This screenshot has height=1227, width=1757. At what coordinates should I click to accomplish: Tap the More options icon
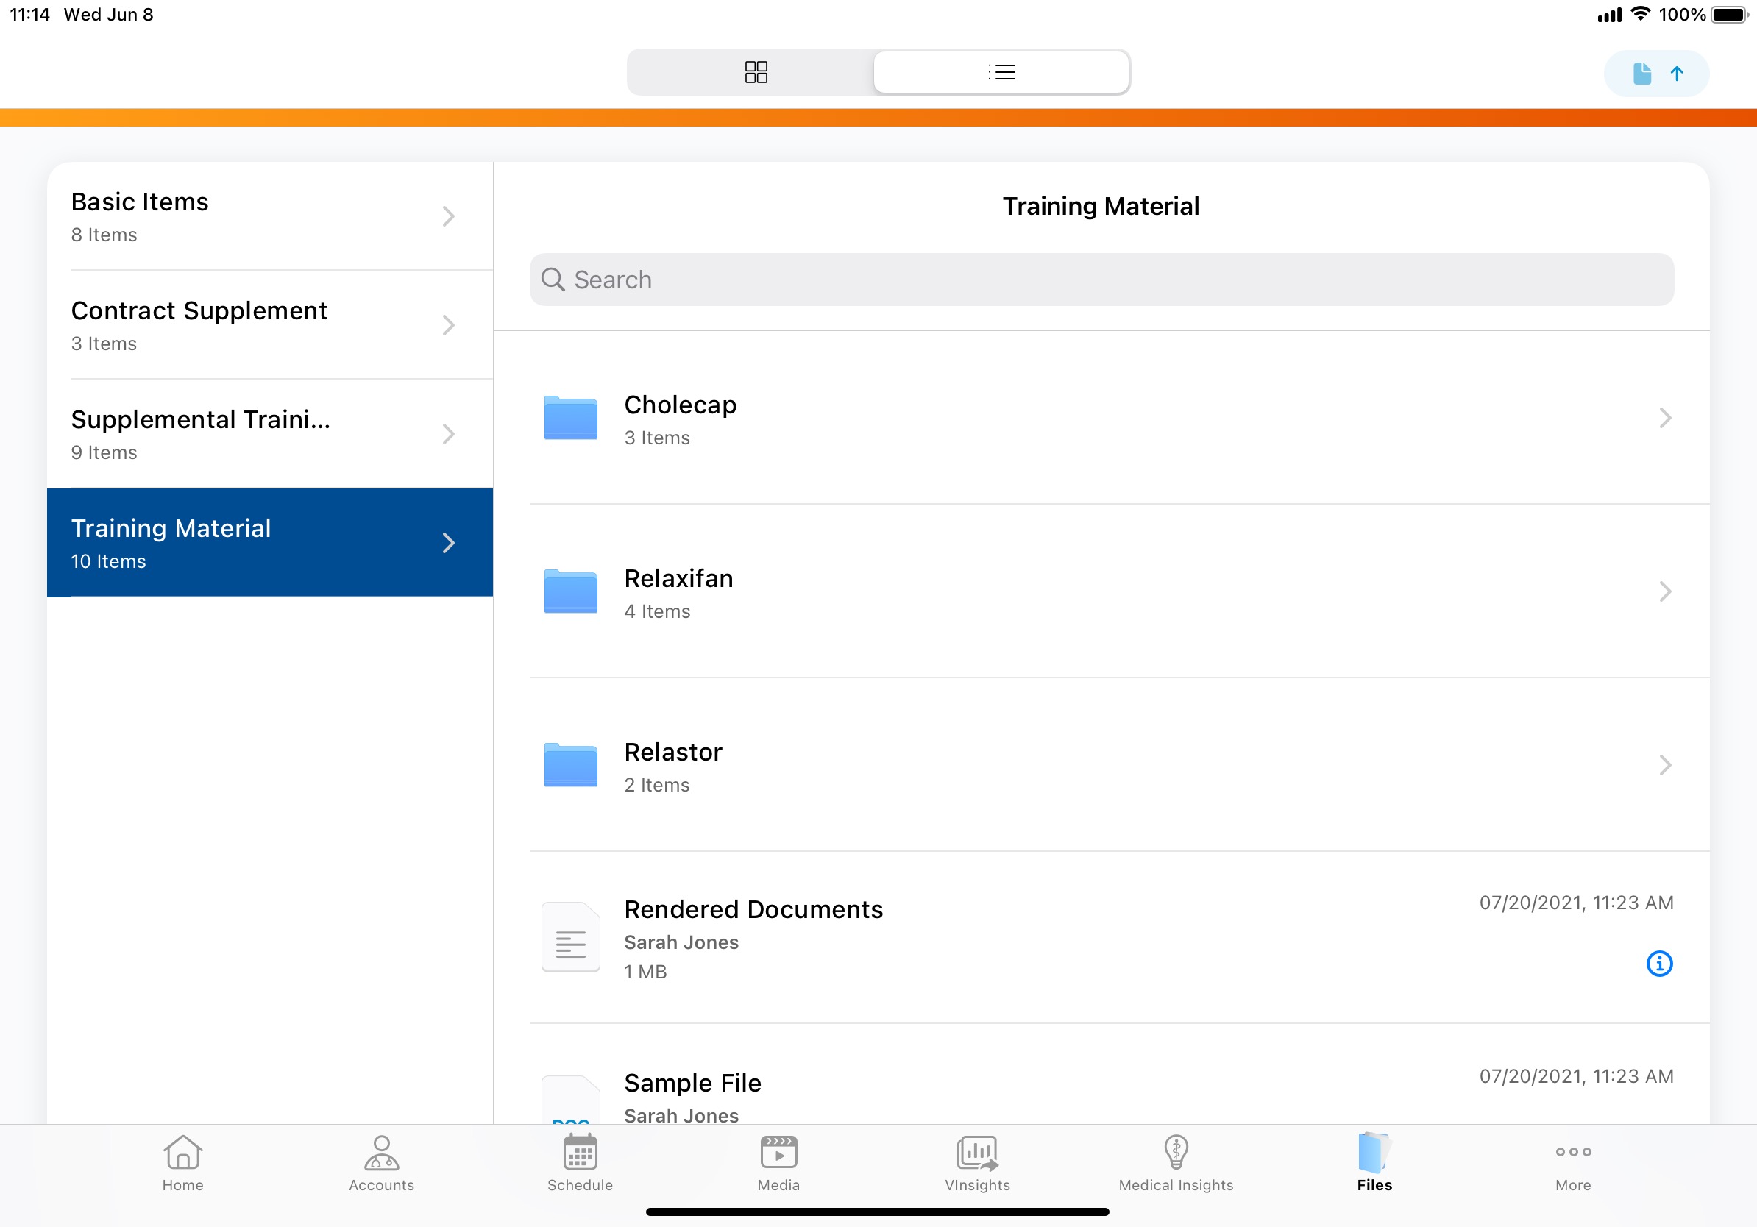(1572, 1152)
